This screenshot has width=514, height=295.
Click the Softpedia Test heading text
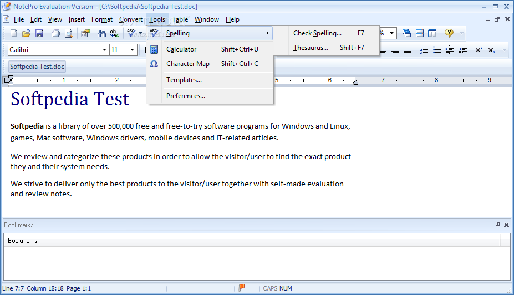(70, 99)
